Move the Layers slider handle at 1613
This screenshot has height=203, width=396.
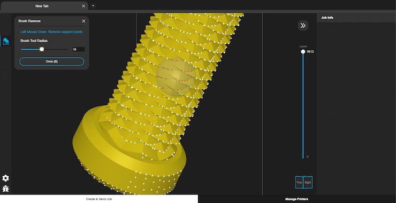(x=303, y=52)
